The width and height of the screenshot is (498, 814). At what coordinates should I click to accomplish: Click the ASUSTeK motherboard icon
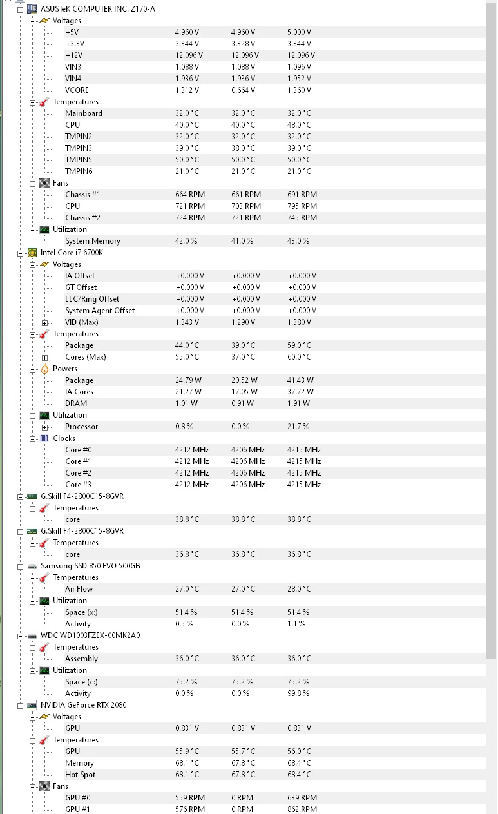pyautogui.click(x=32, y=9)
